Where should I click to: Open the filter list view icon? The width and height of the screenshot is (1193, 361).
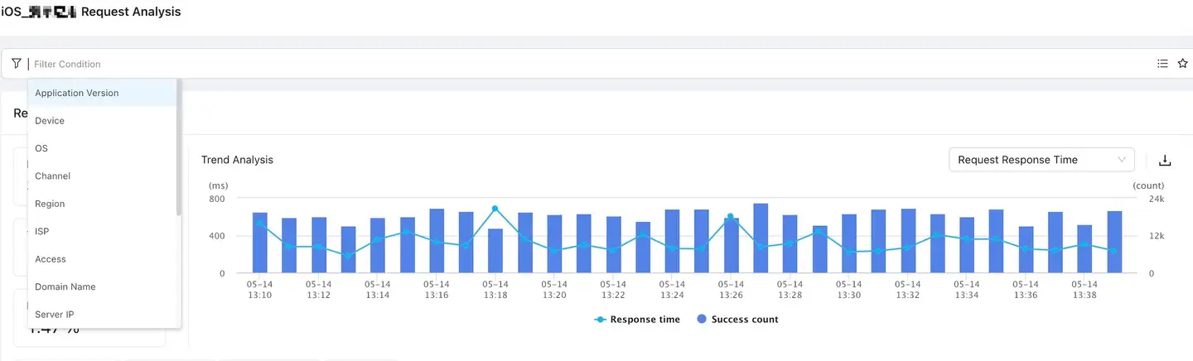(x=1162, y=64)
